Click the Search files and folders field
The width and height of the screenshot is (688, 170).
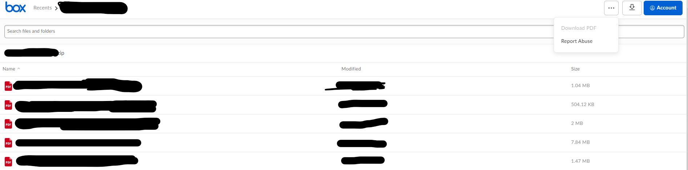[344, 32]
